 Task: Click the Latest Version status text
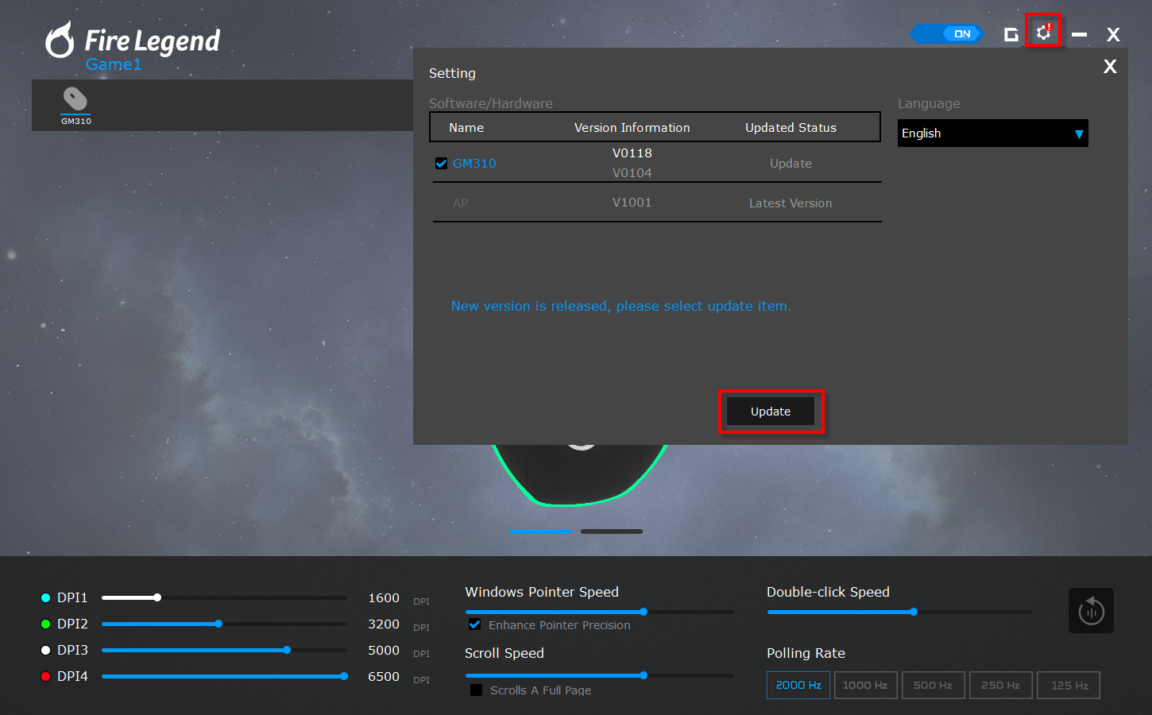tap(791, 203)
